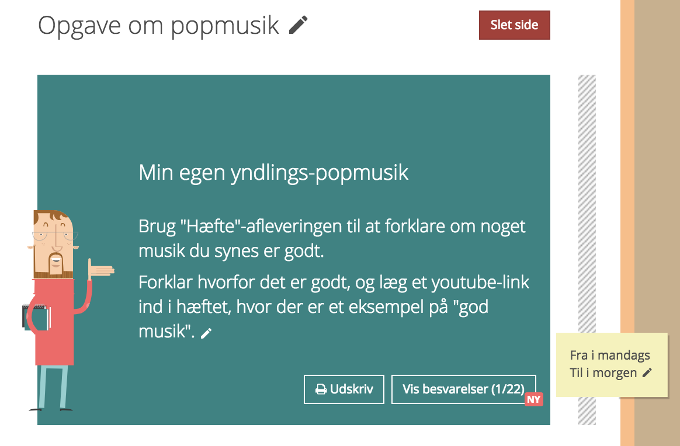Click the Udskriv print button

pos(344,389)
